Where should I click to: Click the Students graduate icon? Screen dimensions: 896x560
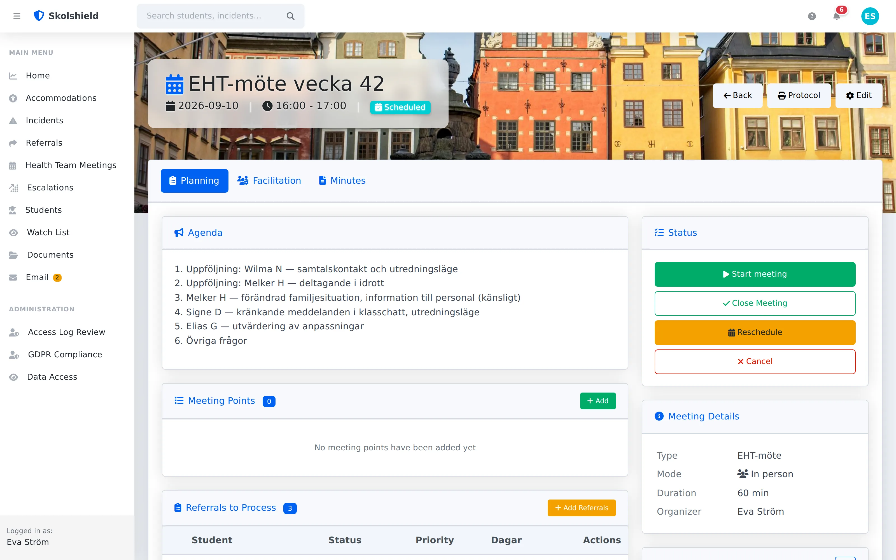(13, 210)
